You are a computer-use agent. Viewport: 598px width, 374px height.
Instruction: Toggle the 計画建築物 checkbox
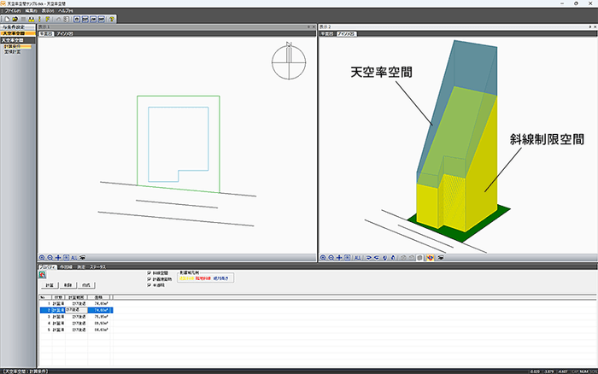tap(150, 278)
